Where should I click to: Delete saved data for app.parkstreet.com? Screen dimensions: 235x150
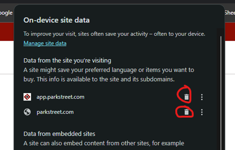tap(187, 97)
